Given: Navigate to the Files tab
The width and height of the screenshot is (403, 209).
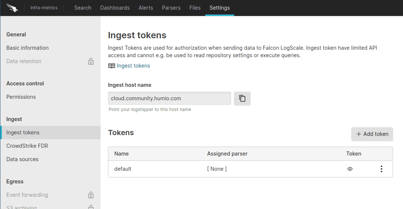Looking at the screenshot, I should (195, 8).
